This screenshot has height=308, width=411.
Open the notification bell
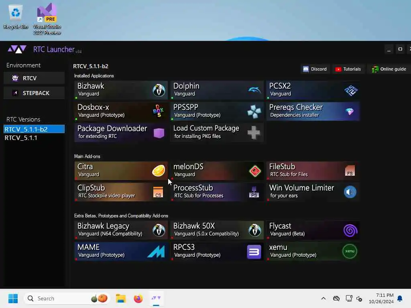[x=400, y=298]
